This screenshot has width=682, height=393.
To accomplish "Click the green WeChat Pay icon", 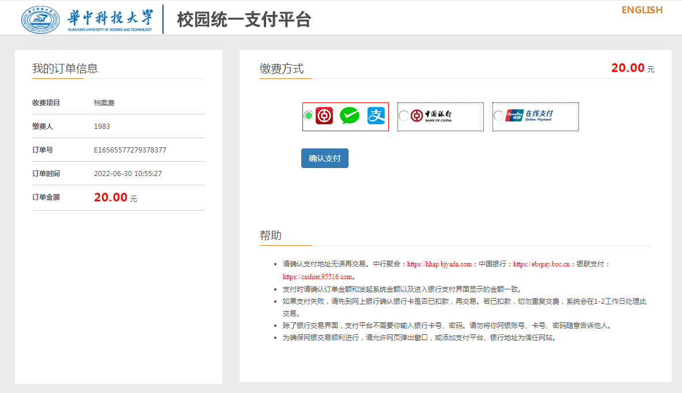I will pos(350,116).
